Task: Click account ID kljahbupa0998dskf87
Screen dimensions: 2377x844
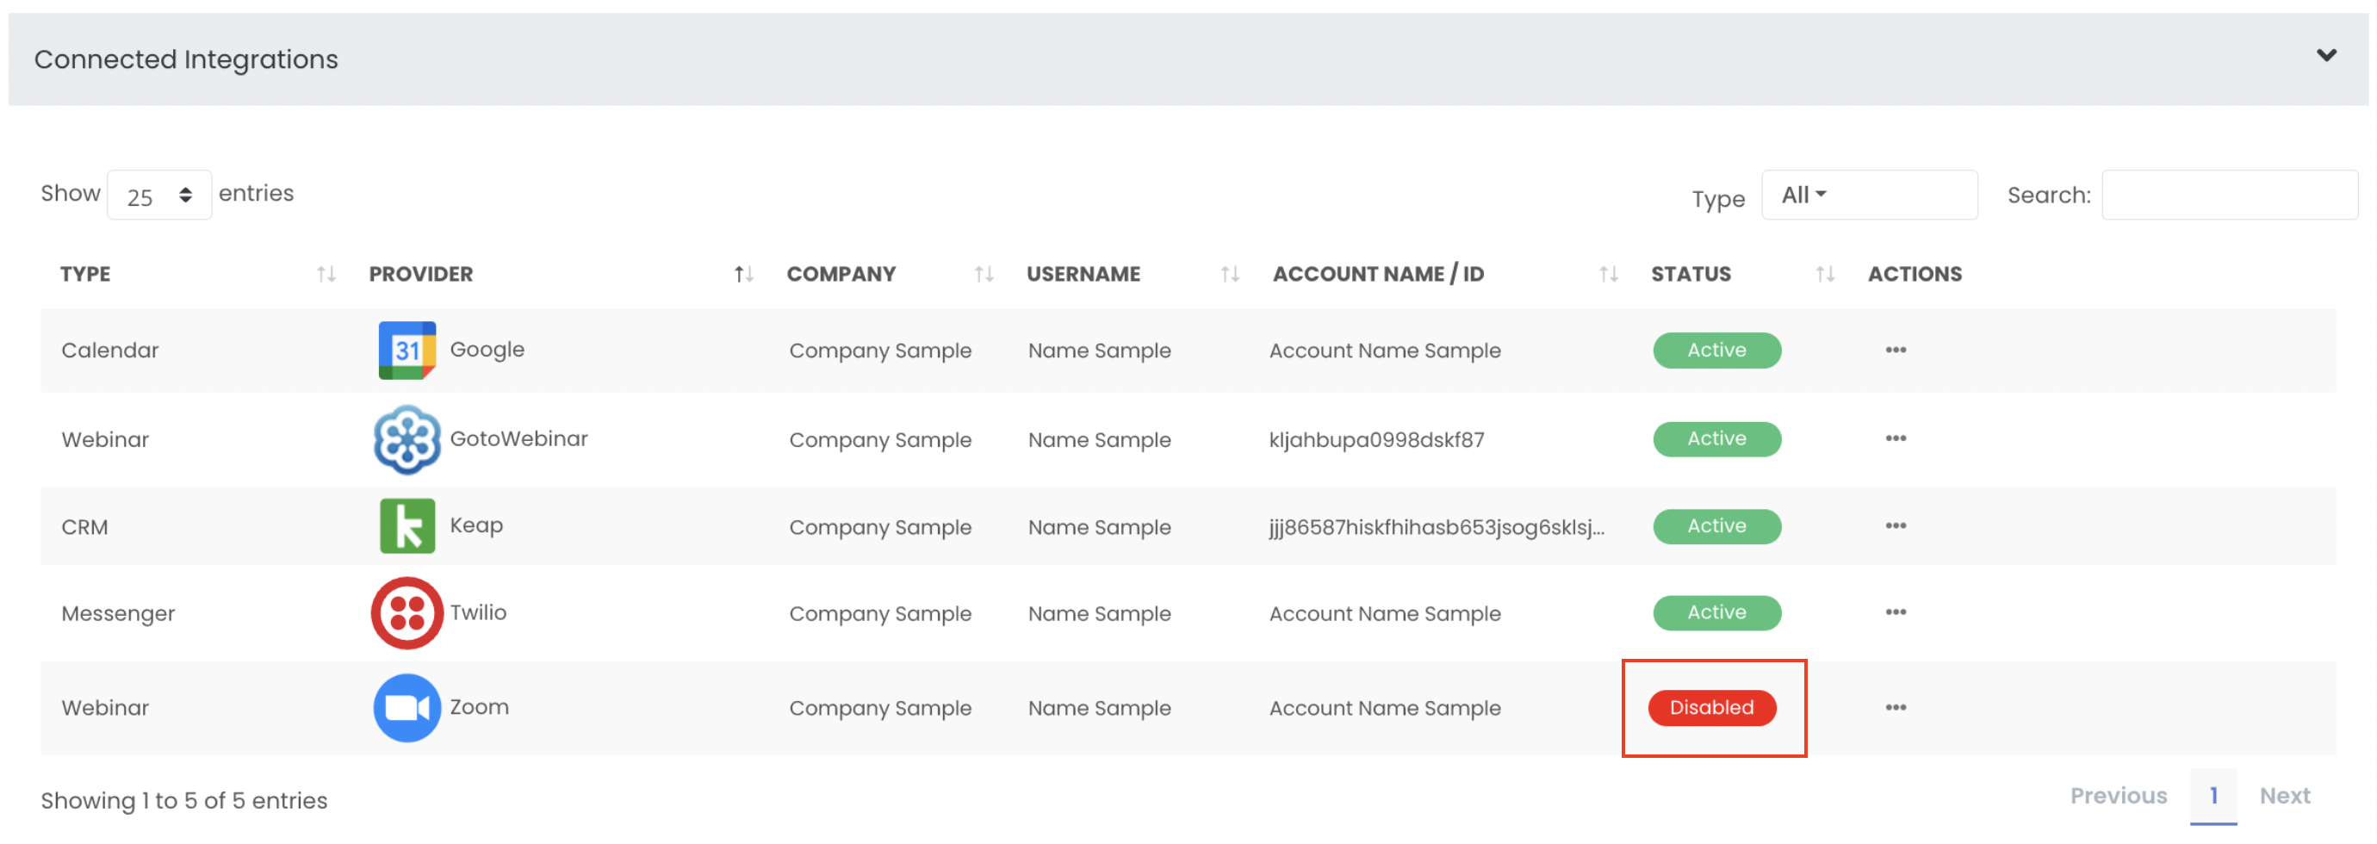Action: 1377,440
